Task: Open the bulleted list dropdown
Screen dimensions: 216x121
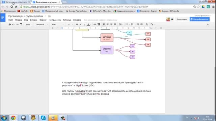Action: point(133,25)
